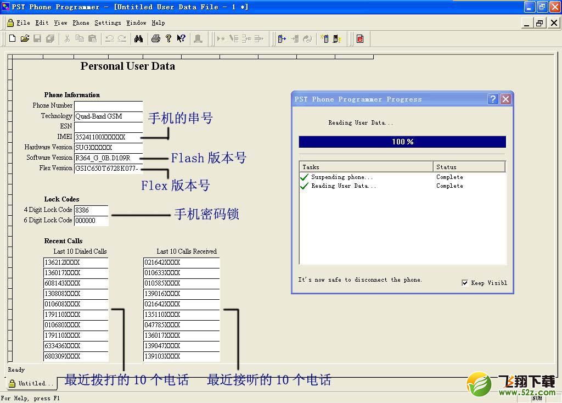The width and height of the screenshot is (562, 403).
Task: Click dialed call entry 136212XXXX
Action: [76, 262]
